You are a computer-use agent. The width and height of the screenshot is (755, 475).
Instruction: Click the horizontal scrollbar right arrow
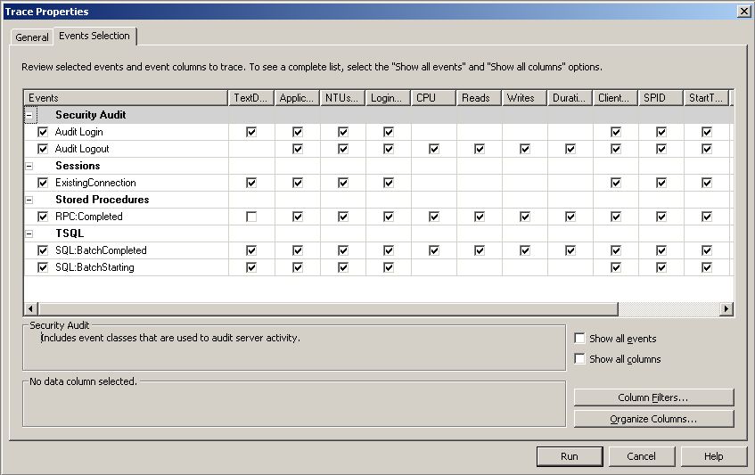(726, 308)
